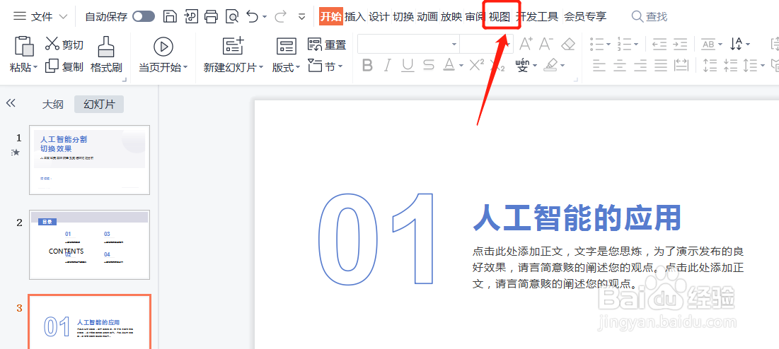Click the 新建幻灯片 new slide icon

(x=233, y=46)
